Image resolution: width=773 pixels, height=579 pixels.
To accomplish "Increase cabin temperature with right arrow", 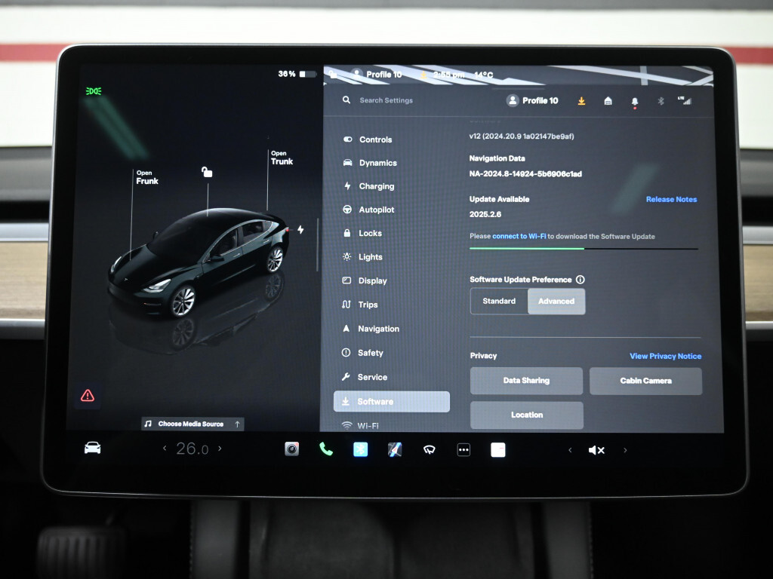I will click(x=220, y=449).
